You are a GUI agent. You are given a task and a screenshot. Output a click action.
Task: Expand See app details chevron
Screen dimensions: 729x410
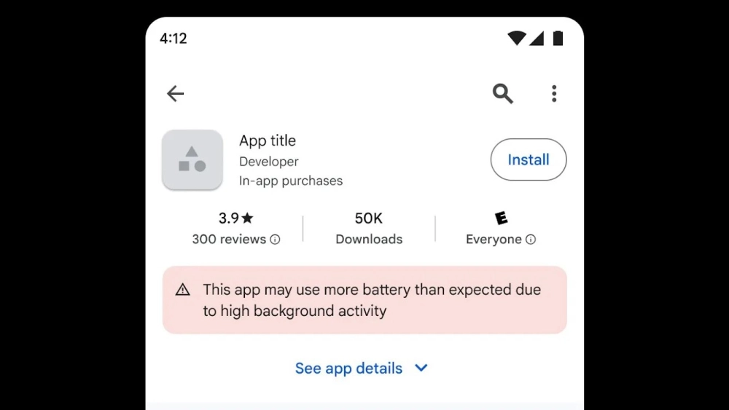pyautogui.click(x=421, y=368)
